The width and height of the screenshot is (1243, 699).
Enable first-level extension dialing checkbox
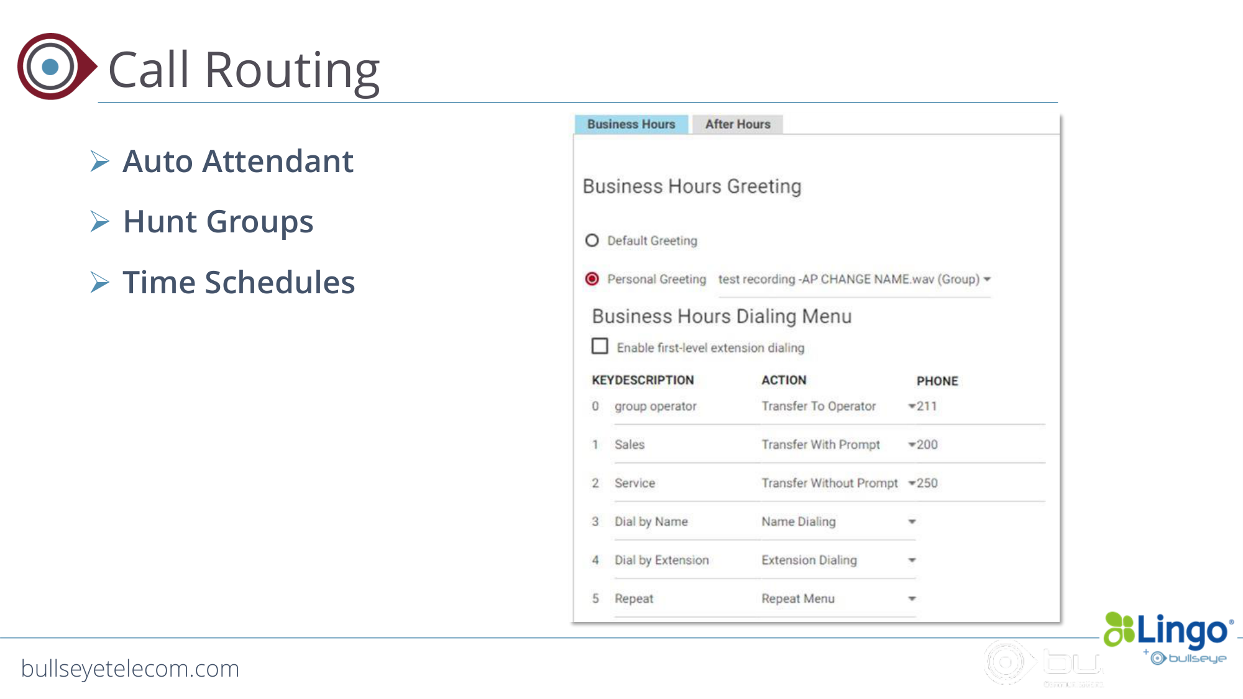click(600, 346)
